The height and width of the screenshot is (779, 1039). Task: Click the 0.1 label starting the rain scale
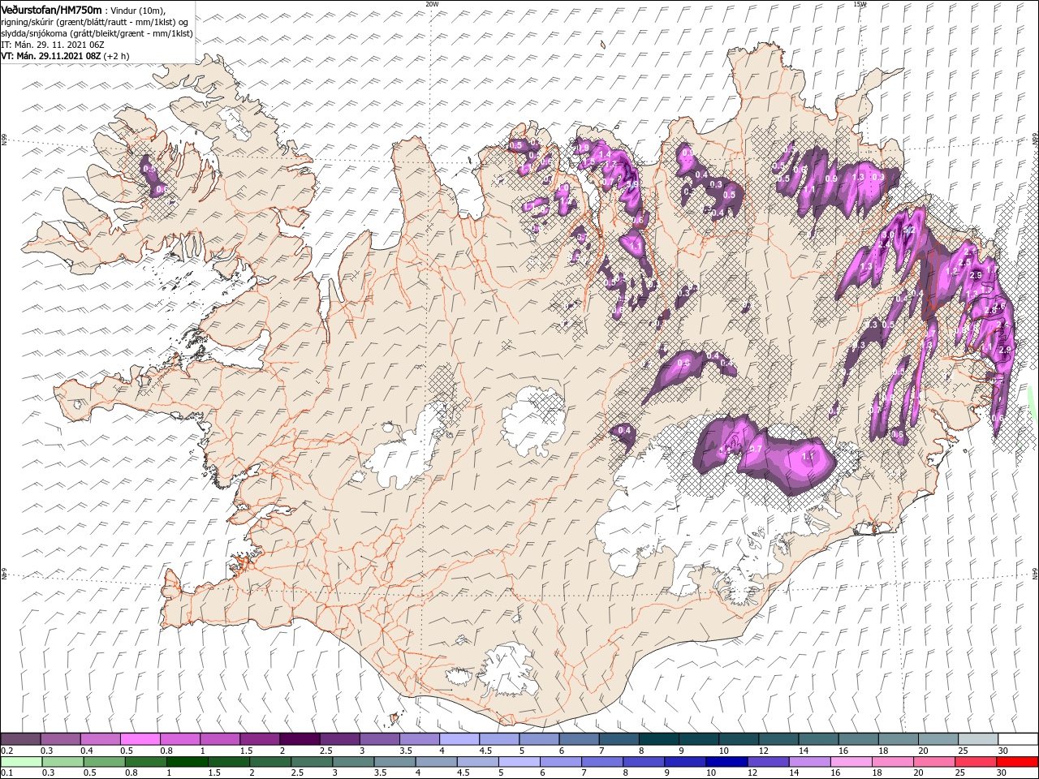coord(6,773)
